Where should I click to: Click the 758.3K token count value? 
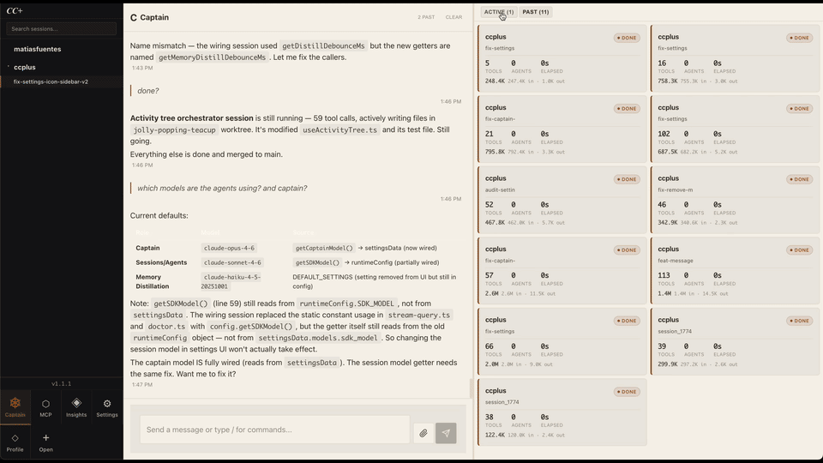click(x=667, y=81)
